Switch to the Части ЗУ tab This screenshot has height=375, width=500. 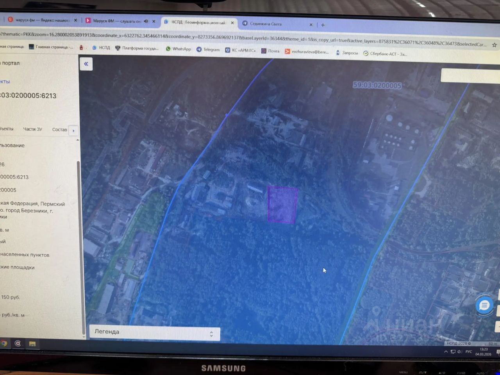[32, 129]
